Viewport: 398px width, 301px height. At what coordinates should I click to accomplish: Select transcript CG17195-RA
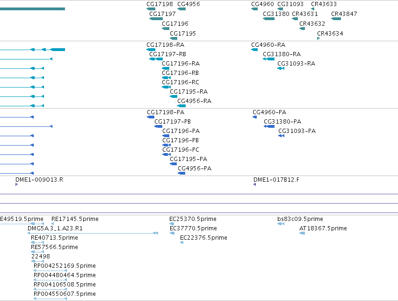pyautogui.click(x=174, y=96)
